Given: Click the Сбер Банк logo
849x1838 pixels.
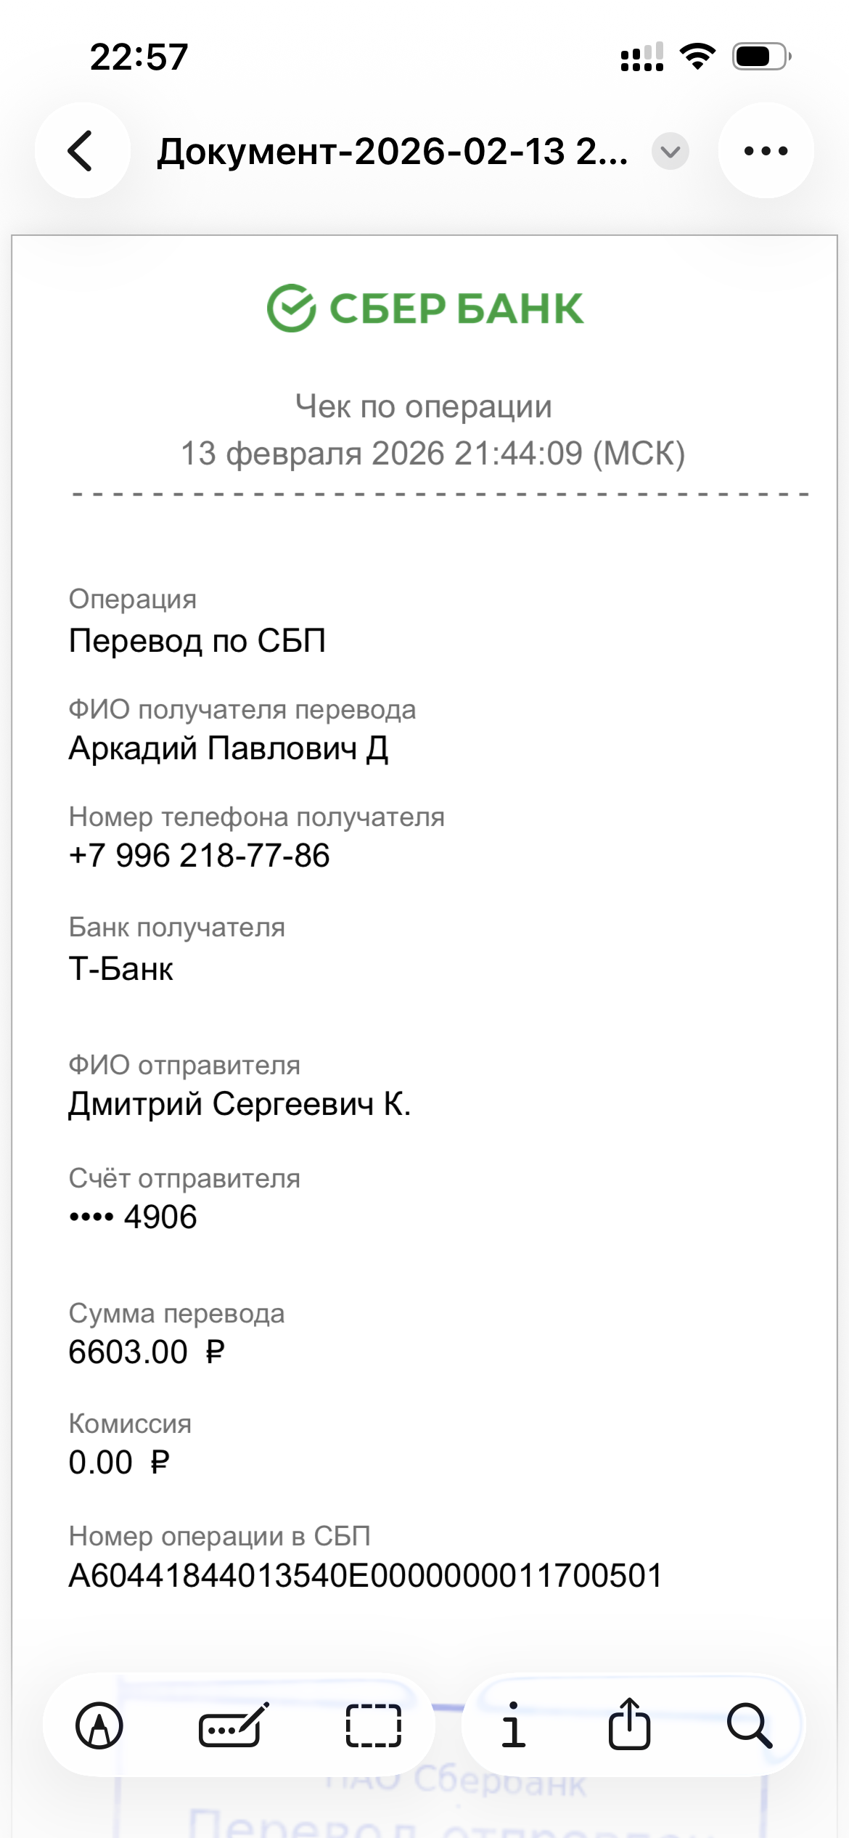Looking at the screenshot, I should point(424,308).
